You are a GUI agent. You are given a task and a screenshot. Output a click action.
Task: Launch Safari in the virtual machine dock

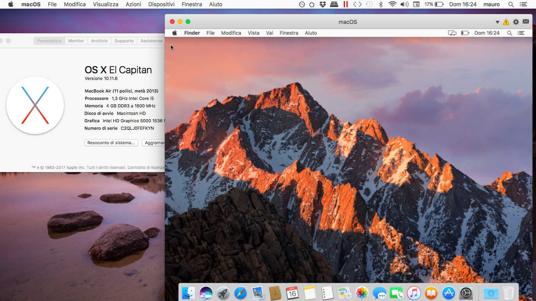241,293
